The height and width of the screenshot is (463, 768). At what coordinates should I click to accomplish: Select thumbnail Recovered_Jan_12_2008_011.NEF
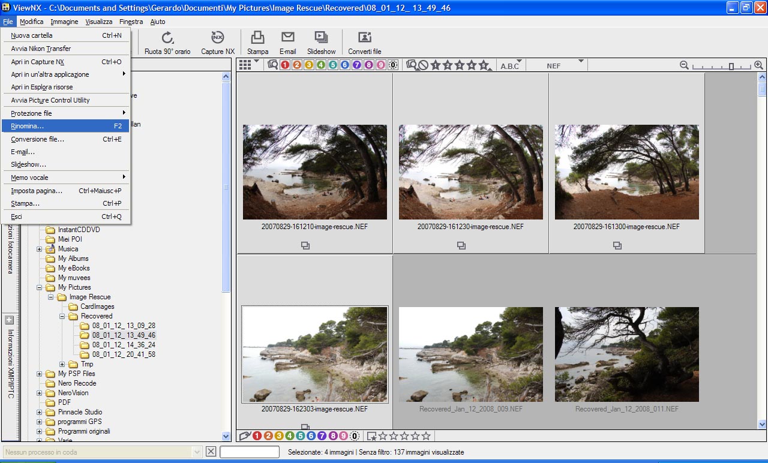(x=626, y=354)
